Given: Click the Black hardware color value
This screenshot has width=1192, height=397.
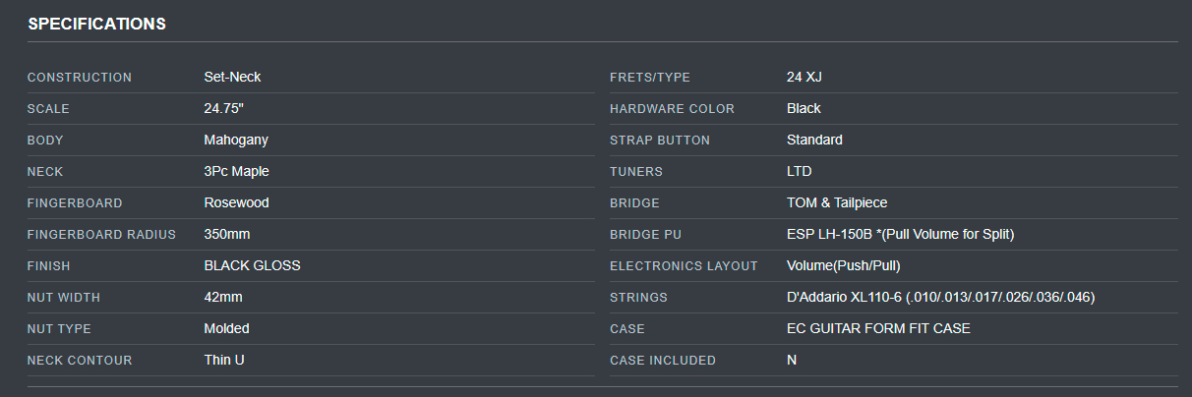Looking at the screenshot, I should [x=804, y=108].
